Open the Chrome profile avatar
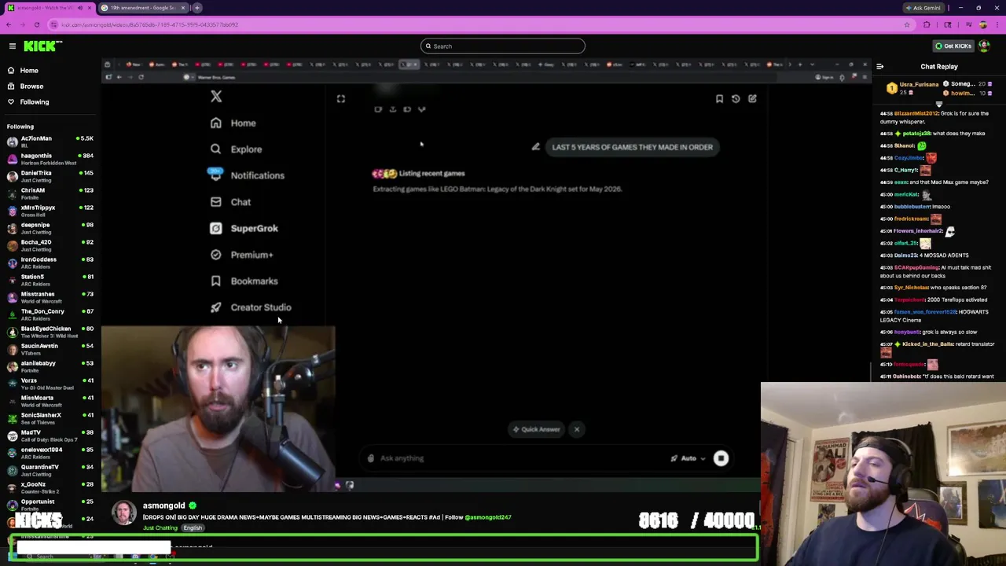The height and width of the screenshot is (566, 1006). click(x=983, y=24)
